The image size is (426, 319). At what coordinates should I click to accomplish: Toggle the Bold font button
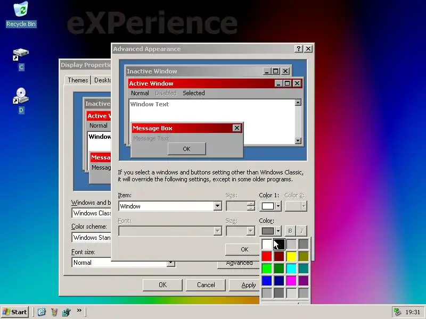290,231
